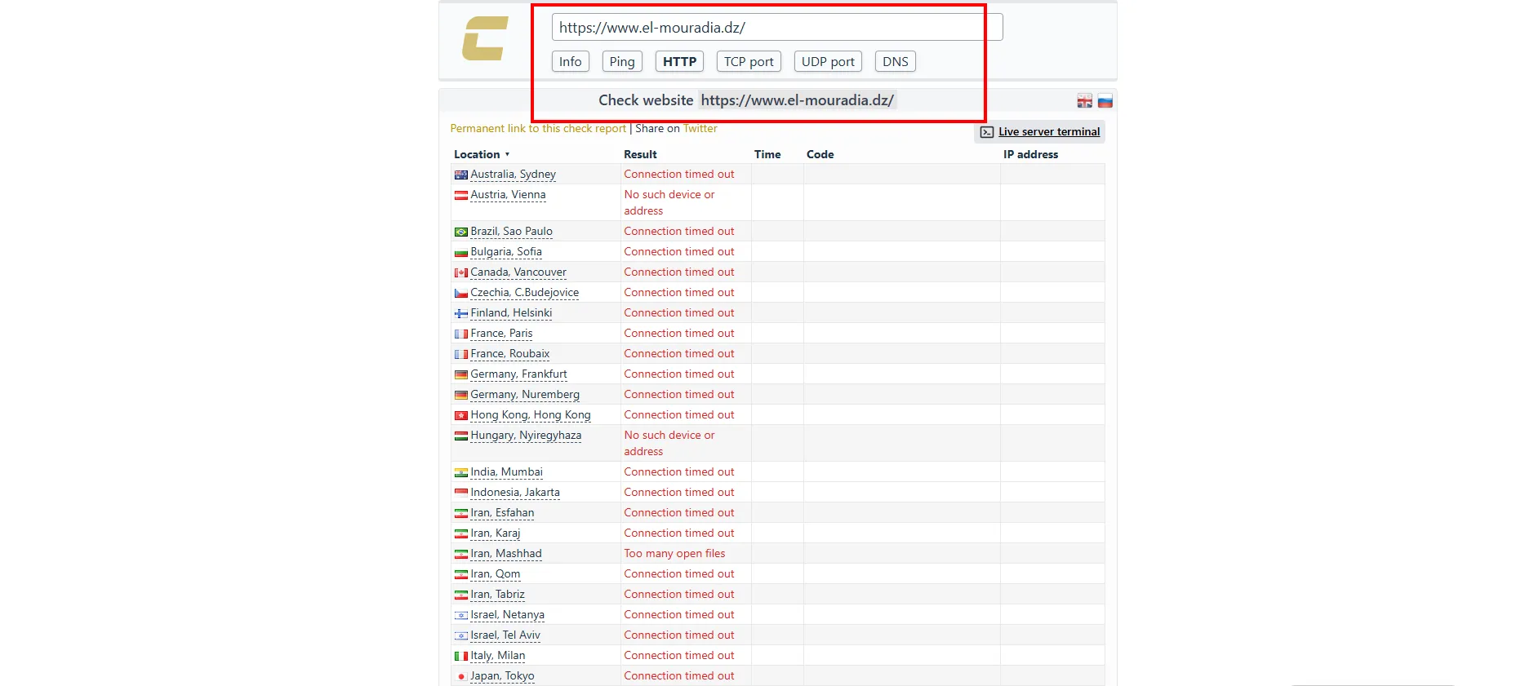Screen dimensions: 1534x686
Task: Open Iran, Esfahan location
Action: pyautogui.click(x=502, y=513)
